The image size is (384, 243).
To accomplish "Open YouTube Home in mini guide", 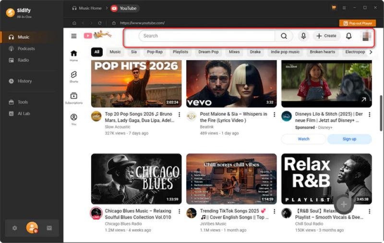I will tap(74, 56).
